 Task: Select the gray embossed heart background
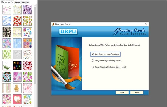[17, 54]
